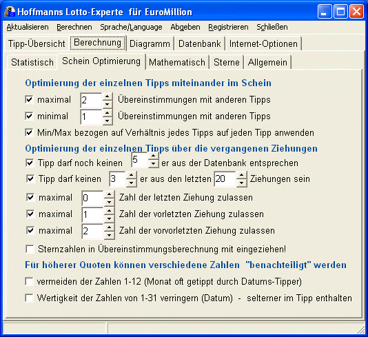
Task: Open the Datenbank tab
Action: (199, 43)
